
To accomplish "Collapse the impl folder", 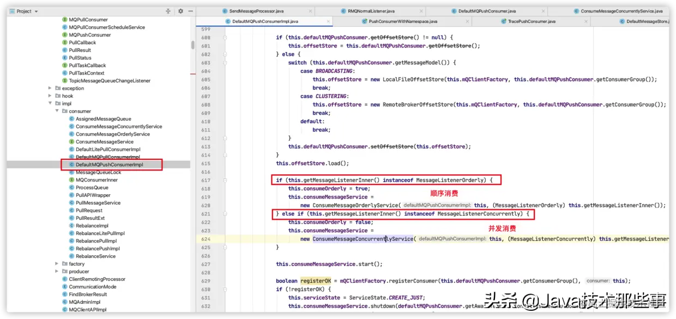I will pyautogui.click(x=50, y=104).
